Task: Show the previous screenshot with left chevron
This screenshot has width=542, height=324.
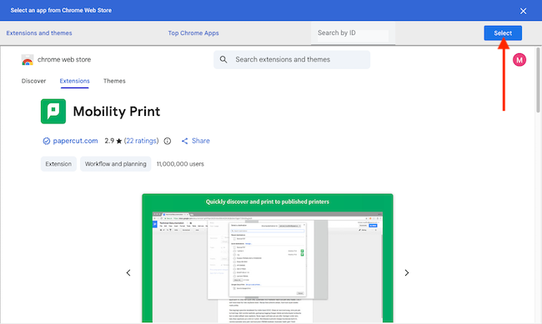Action: (128, 273)
